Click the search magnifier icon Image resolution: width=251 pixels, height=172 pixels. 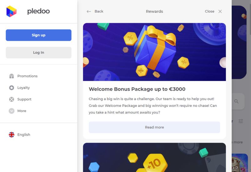tap(236, 101)
